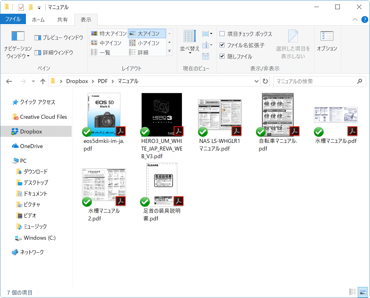
Task: Click Size all columns to fit icon
Action: click(206, 56)
